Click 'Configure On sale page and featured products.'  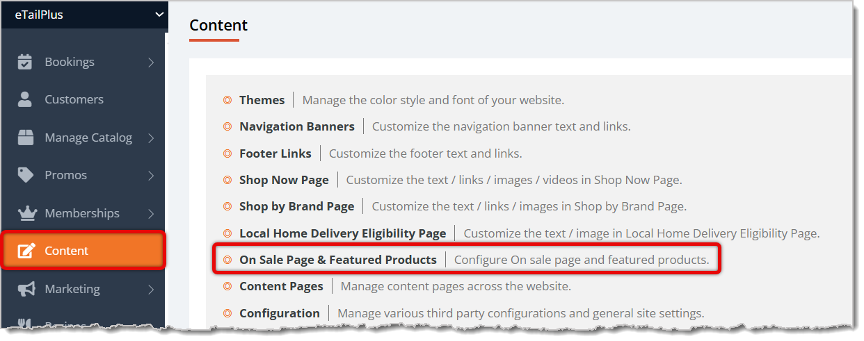(582, 260)
